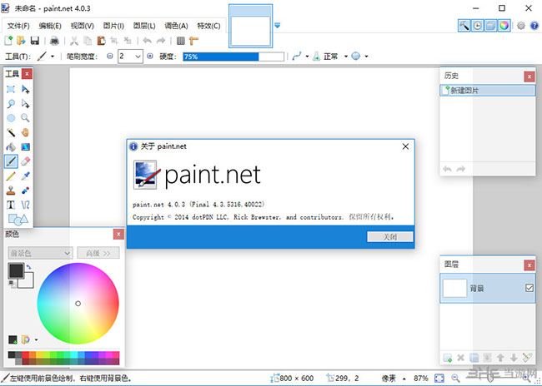Viewport: 542px width, 386px height.
Task: Expand the image list arrow by thumbnail
Action: tap(277, 26)
